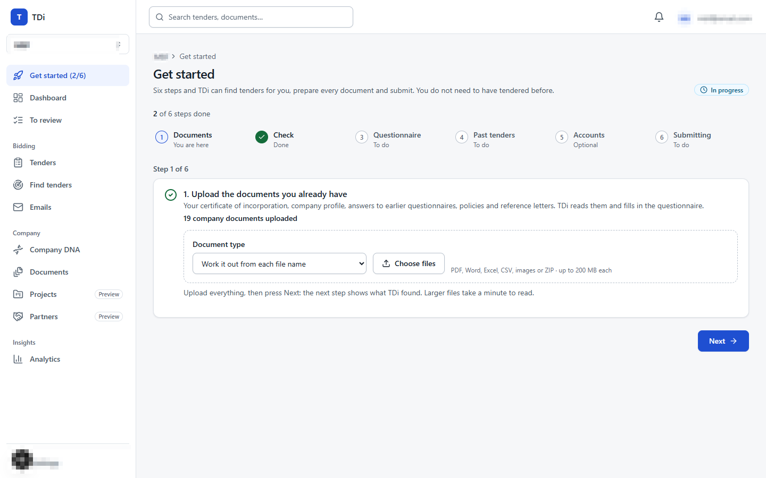Open Emails section
The width and height of the screenshot is (766, 478).
pyautogui.click(x=68, y=207)
